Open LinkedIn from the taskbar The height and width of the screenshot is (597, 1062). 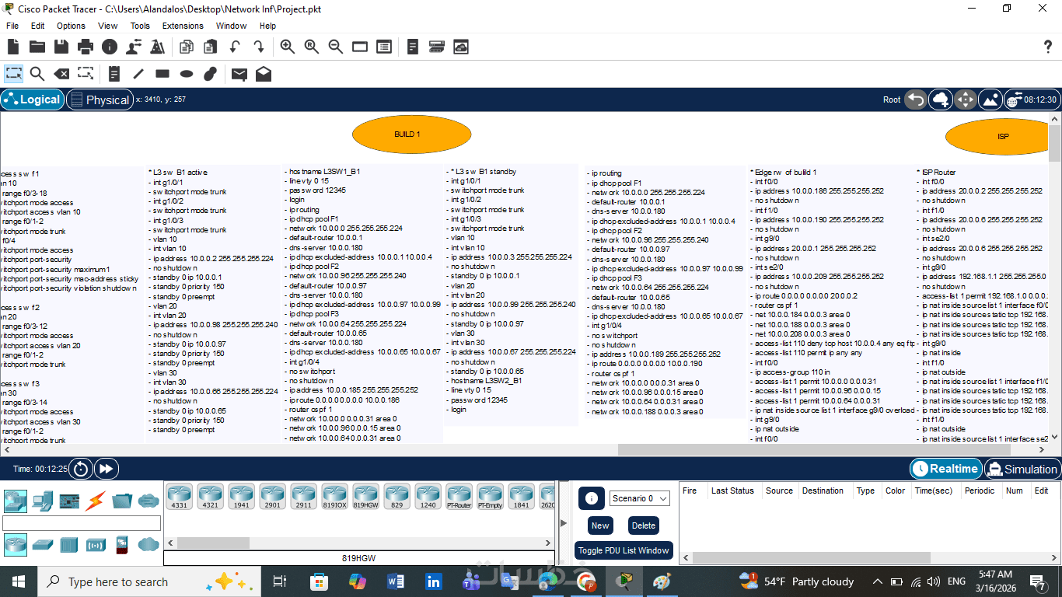click(433, 581)
